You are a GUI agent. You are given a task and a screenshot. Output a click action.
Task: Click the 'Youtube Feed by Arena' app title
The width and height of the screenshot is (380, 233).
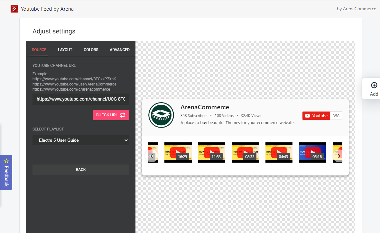[x=47, y=9]
